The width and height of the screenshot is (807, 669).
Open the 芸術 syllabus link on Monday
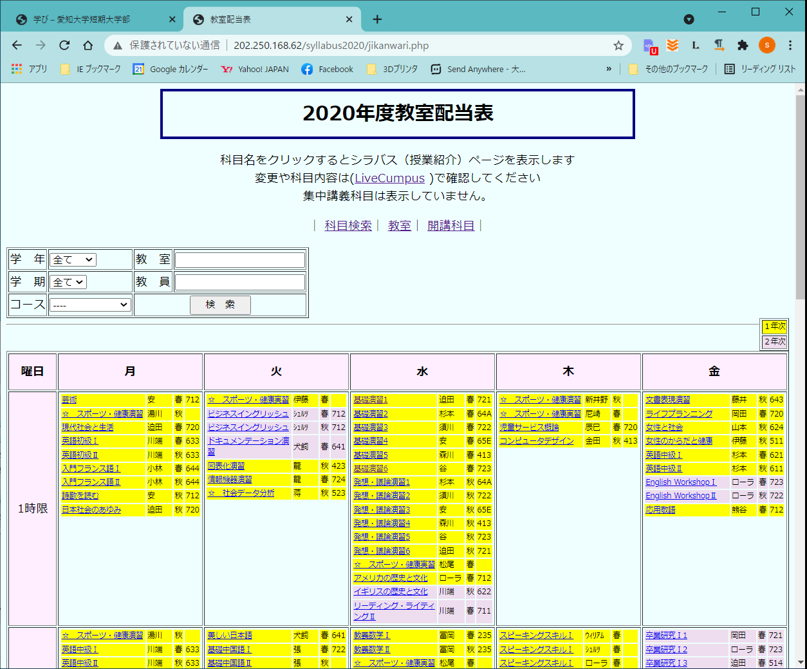(x=70, y=400)
